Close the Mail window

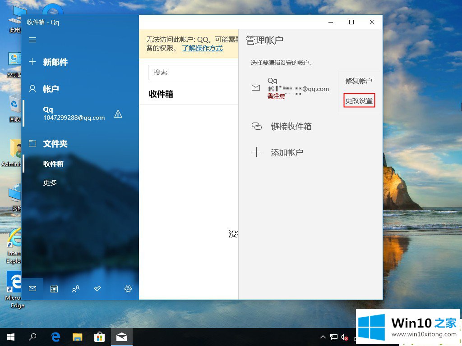[372, 22]
